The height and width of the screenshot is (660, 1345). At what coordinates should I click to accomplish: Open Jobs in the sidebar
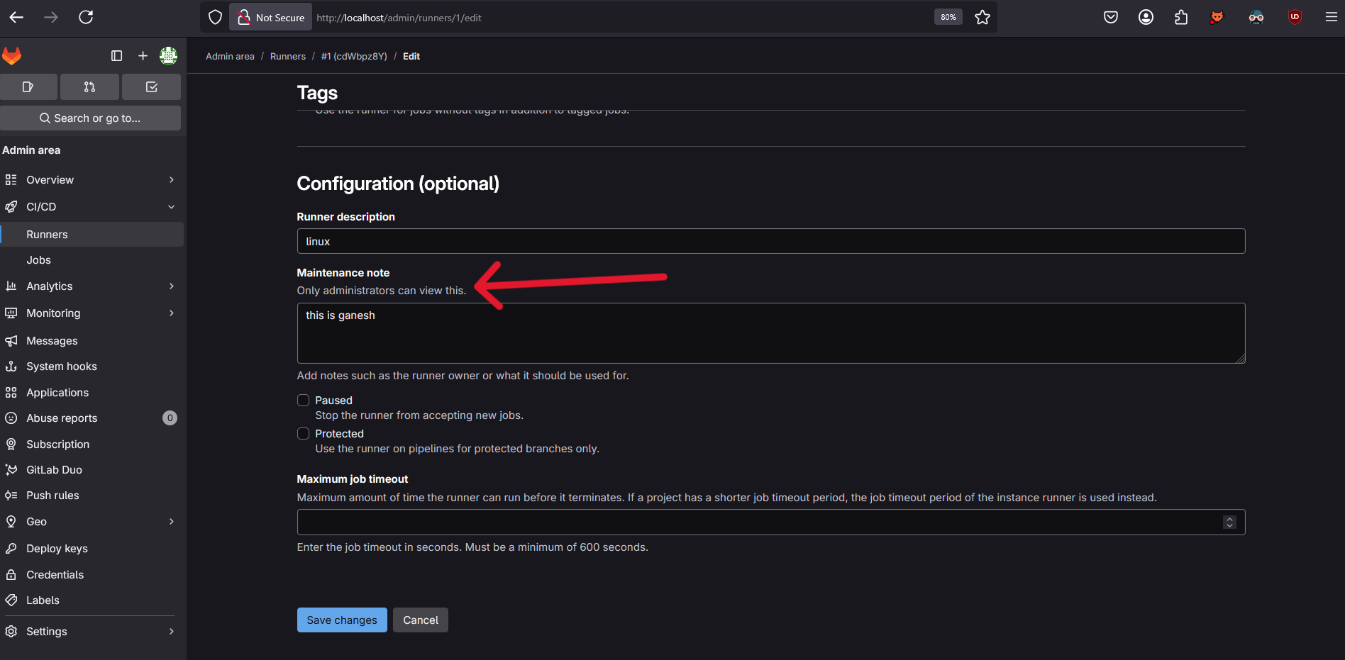coord(39,260)
